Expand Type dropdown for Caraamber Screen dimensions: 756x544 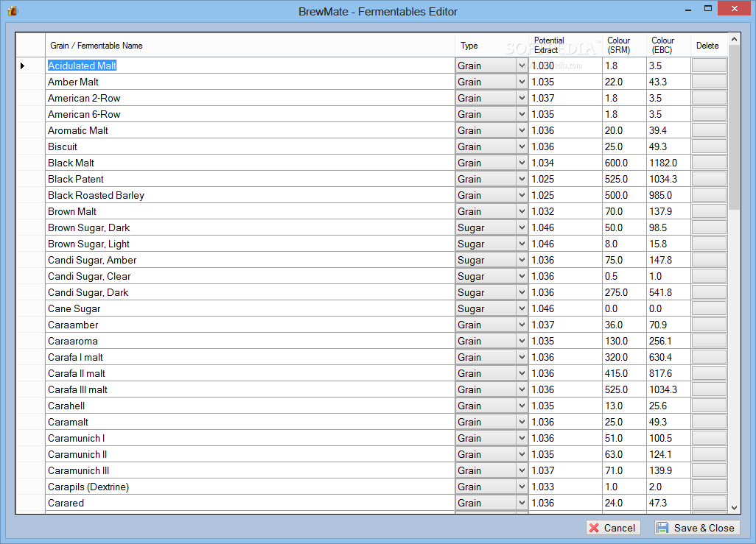[x=522, y=325]
